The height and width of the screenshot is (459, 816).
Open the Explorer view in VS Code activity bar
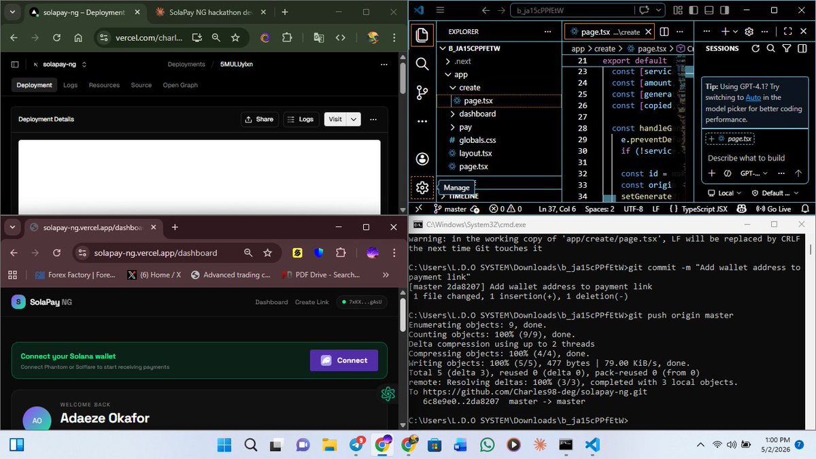point(422,35)
